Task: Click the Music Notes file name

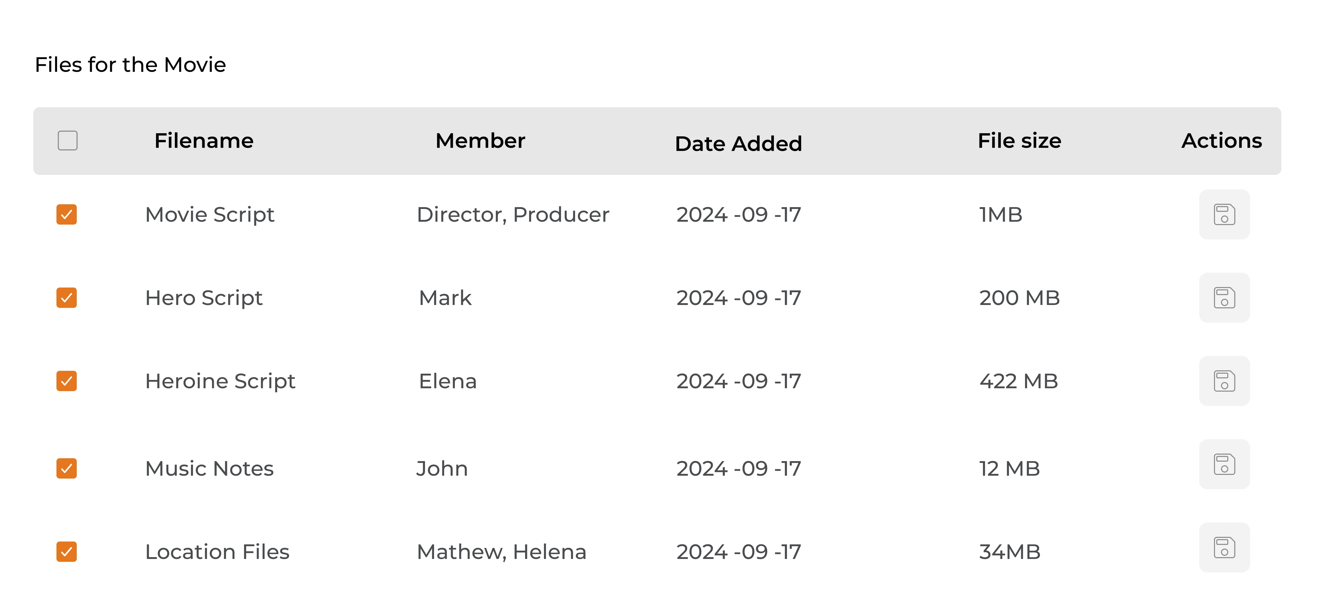Action: pos(209,468)
